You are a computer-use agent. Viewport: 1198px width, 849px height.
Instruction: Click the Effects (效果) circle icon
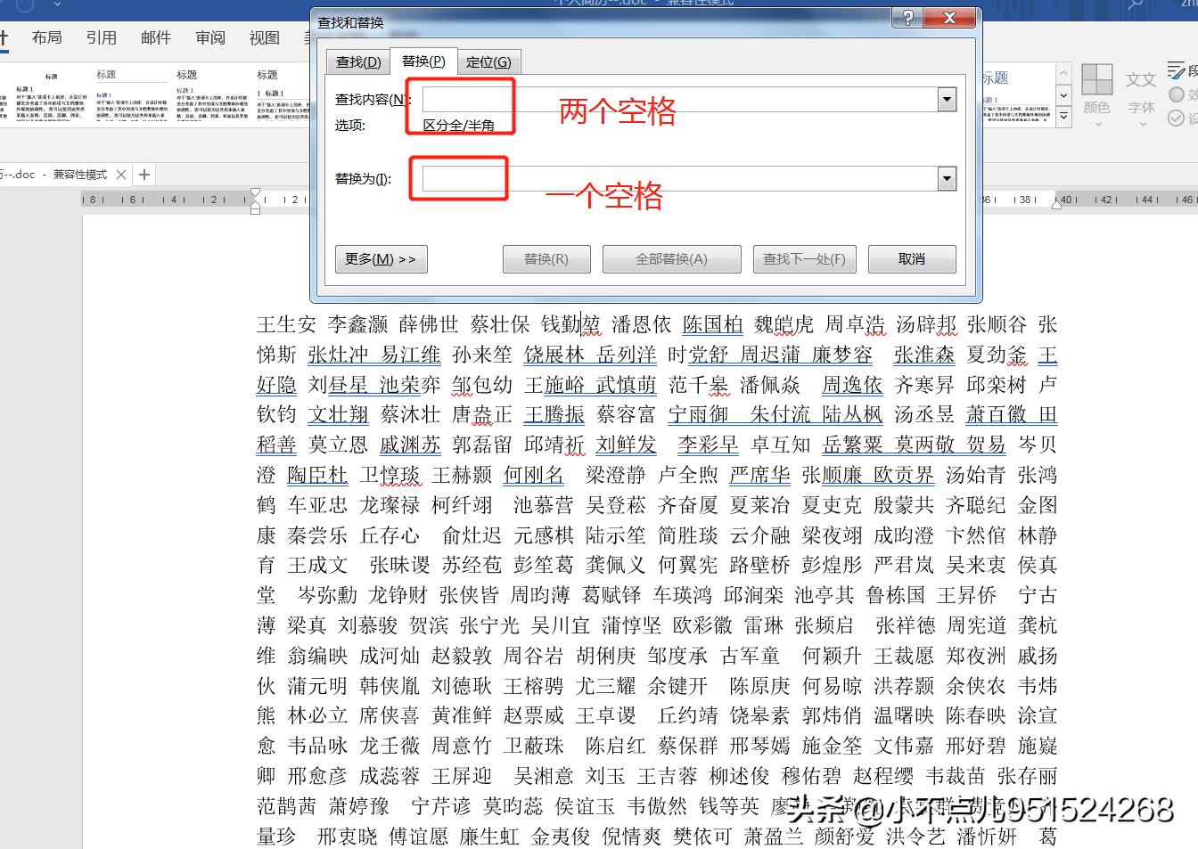(x=1176, y=93)
